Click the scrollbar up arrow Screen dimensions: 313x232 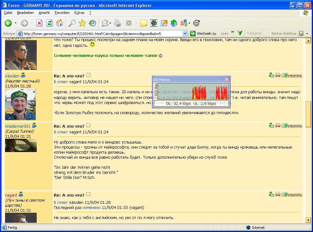(308, 41)
